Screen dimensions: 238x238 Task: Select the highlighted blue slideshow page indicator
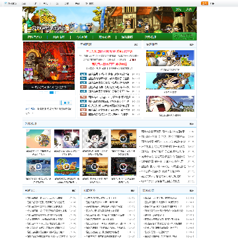pos(52,93)
